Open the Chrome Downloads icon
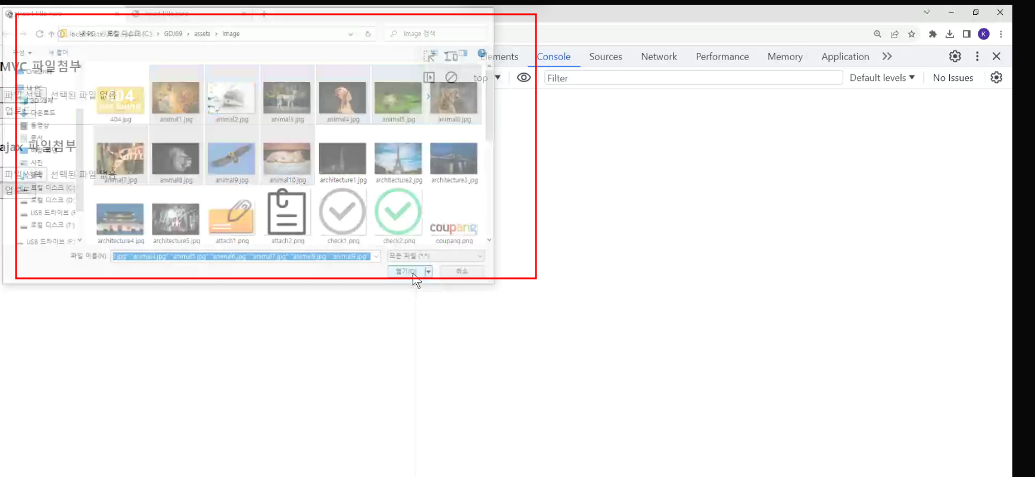 click(950, 34)
